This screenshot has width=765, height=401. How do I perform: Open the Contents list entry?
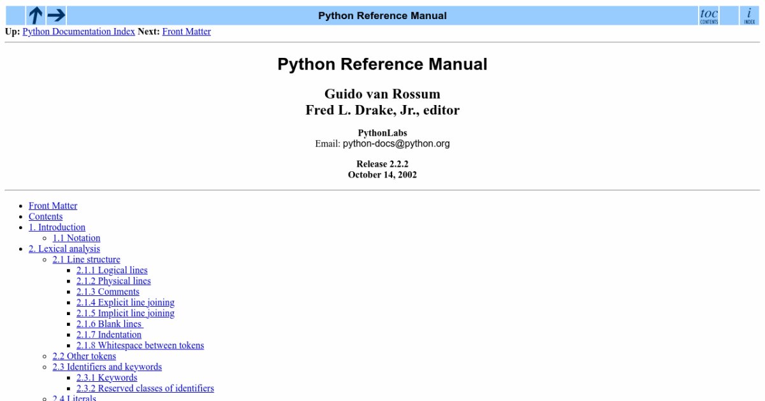point(45,216)
